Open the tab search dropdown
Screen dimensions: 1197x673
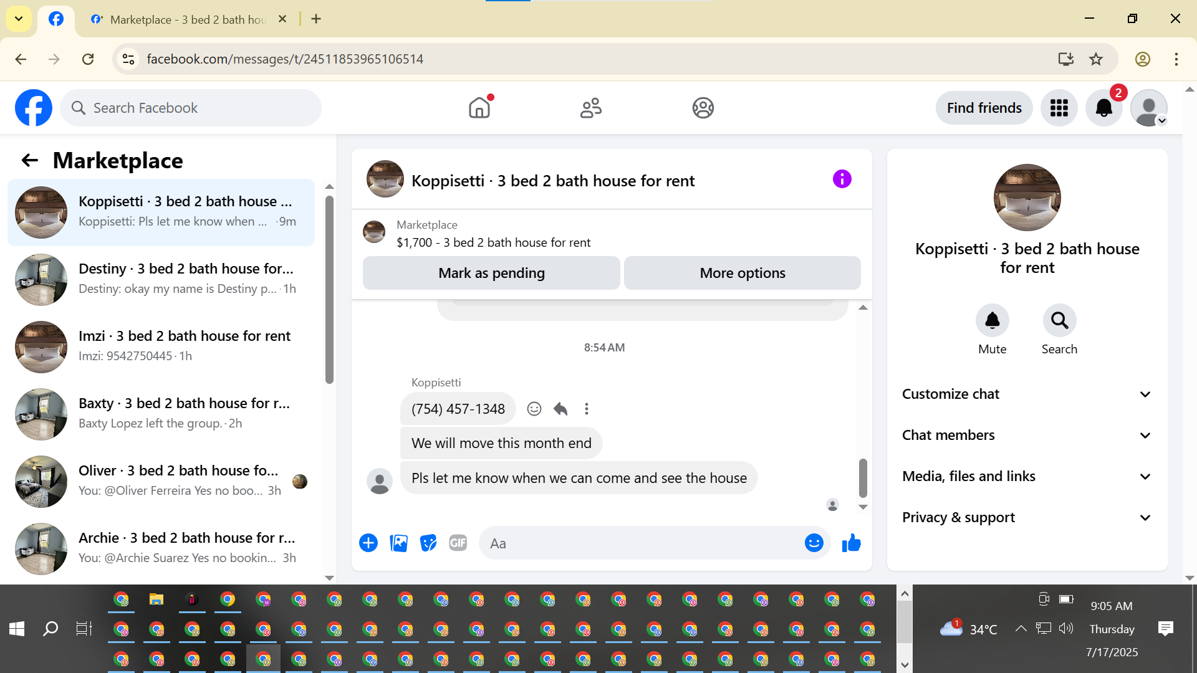pyautogui.click(x=19, y=19)
